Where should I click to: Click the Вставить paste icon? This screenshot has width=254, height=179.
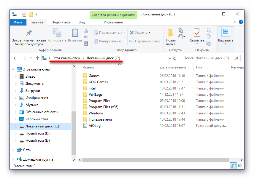pyautogui.click(x=75, y=33)
